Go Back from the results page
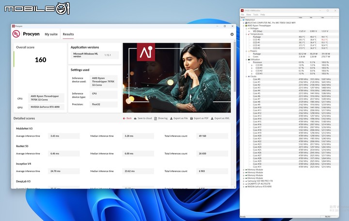 tap(127, 119)
